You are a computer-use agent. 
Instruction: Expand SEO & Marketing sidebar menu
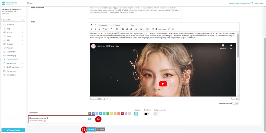[13, 67]
